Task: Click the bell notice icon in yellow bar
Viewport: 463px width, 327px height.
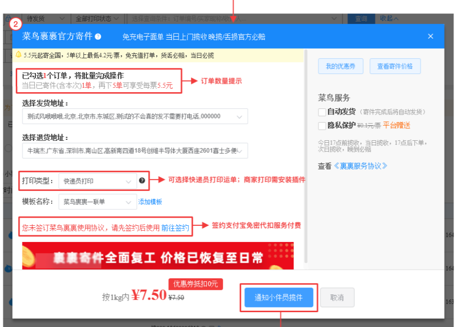Action: click(x=19, y=54)
